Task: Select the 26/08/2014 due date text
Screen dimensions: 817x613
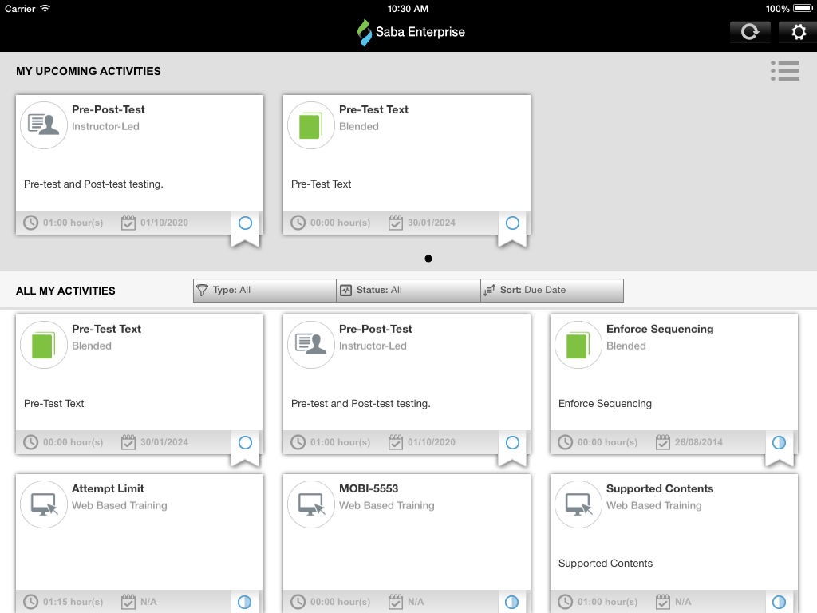Action: pyautogui.click(x=699, y=442)
